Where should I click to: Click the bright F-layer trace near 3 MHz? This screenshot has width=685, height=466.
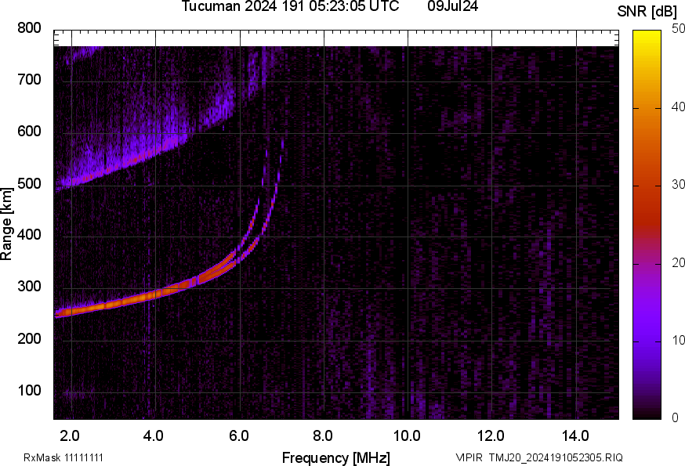point(114,305)
